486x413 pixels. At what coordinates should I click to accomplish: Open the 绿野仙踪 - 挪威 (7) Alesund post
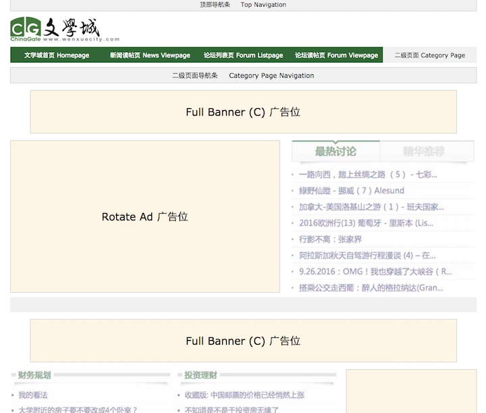[x=352, y=191]
